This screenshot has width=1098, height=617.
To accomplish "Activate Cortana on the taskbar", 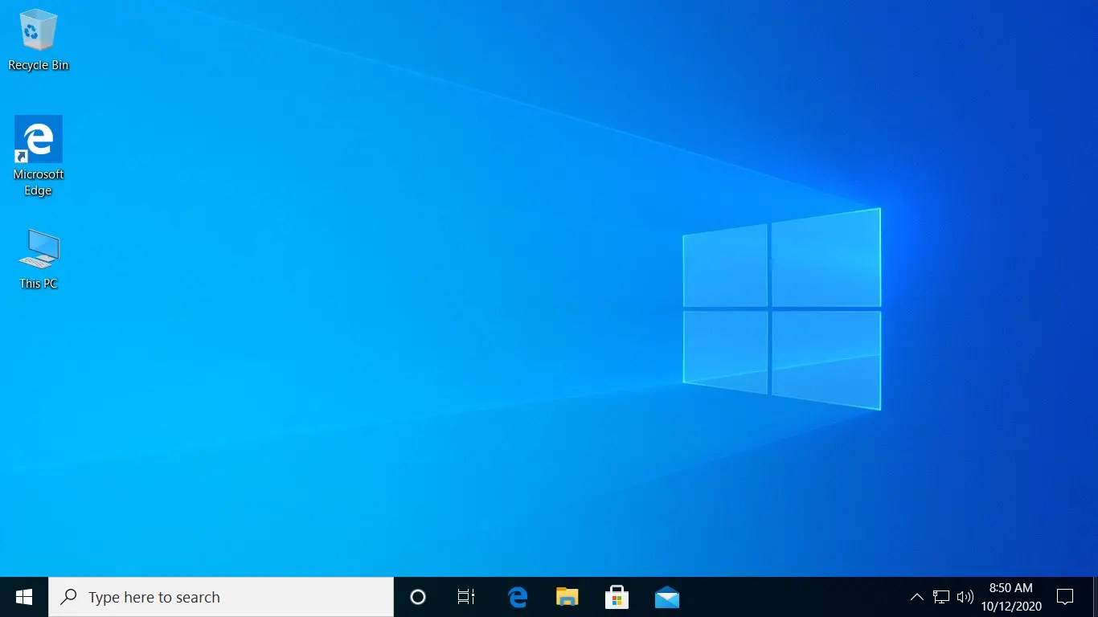I will click(x=417, y=597).
